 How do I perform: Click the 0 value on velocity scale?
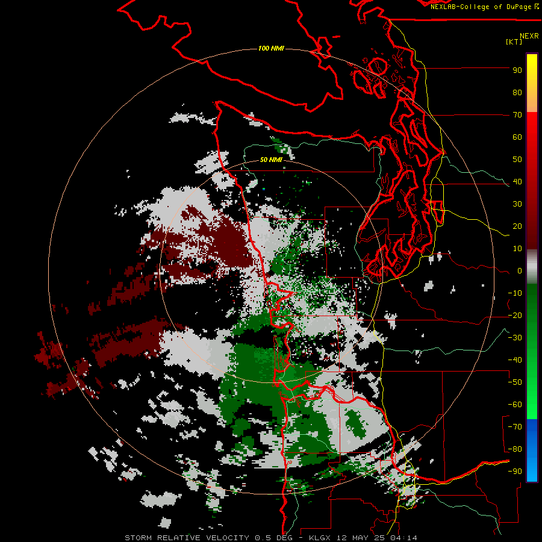[x=520, y=271]
